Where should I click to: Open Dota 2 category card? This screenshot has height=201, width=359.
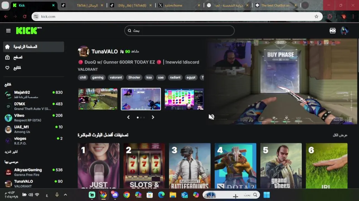tap(235, 166)
